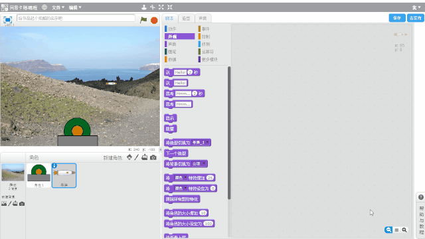Open the 颜色 dropdown in set effect to 0 block

coord(180,189)
